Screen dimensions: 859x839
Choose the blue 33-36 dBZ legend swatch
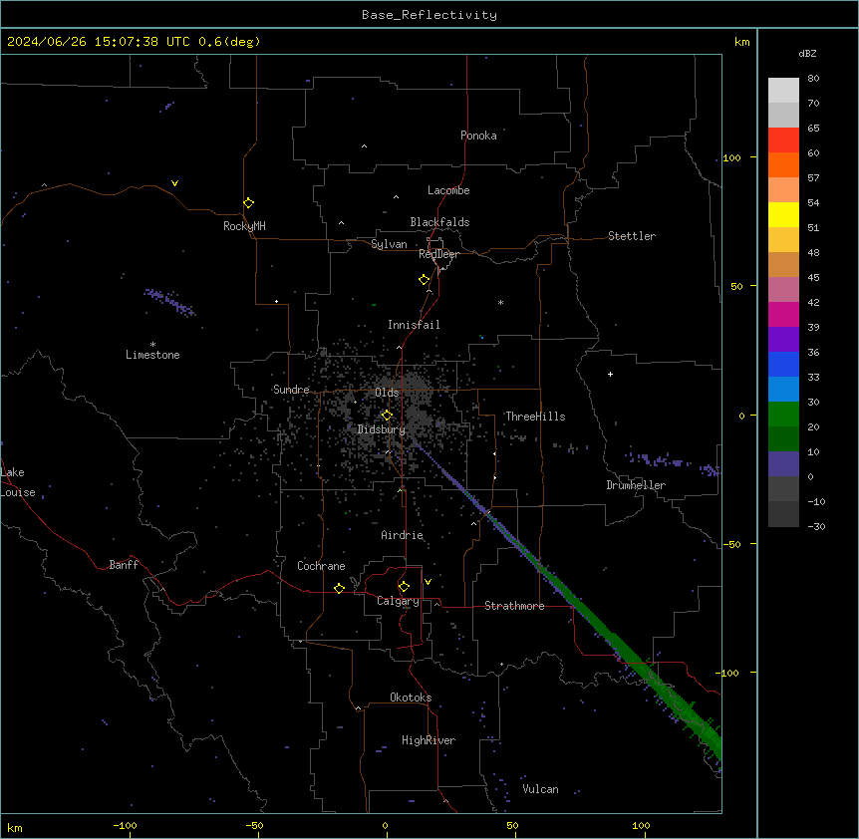783,364
